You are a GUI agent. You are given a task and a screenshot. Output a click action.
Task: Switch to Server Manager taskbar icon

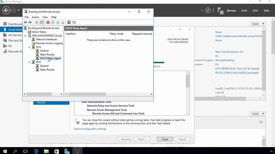[x=67, y=151]
